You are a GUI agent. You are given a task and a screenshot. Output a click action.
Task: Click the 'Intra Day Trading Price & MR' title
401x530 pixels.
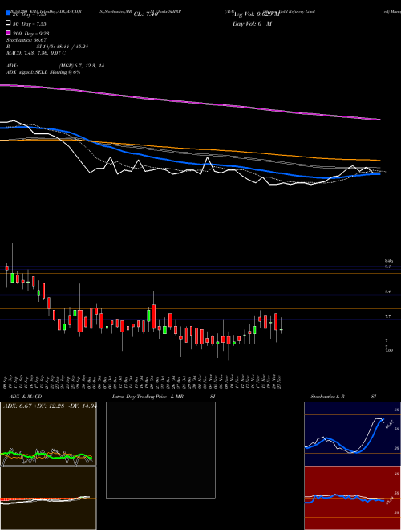click(x=148, y=397)
